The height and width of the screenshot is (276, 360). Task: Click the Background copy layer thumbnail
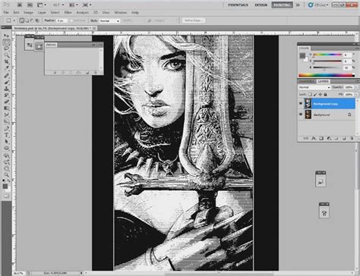click(x=308, y=104)
